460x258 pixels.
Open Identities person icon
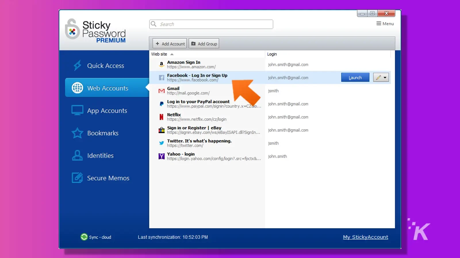coord(77,155)
